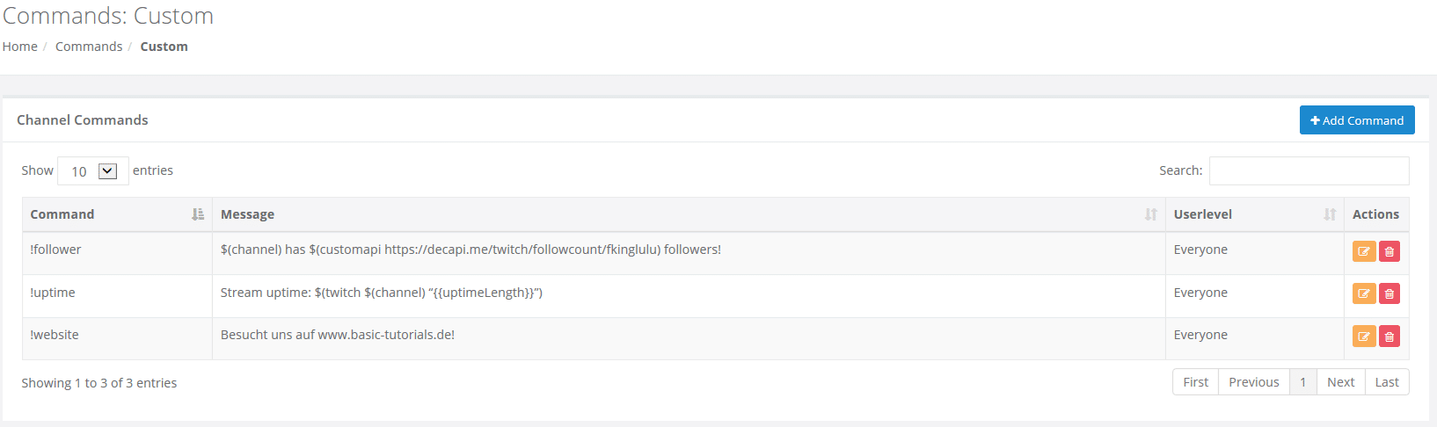Focus the Search input field
1437x427 pixels.
point(1309,170)
